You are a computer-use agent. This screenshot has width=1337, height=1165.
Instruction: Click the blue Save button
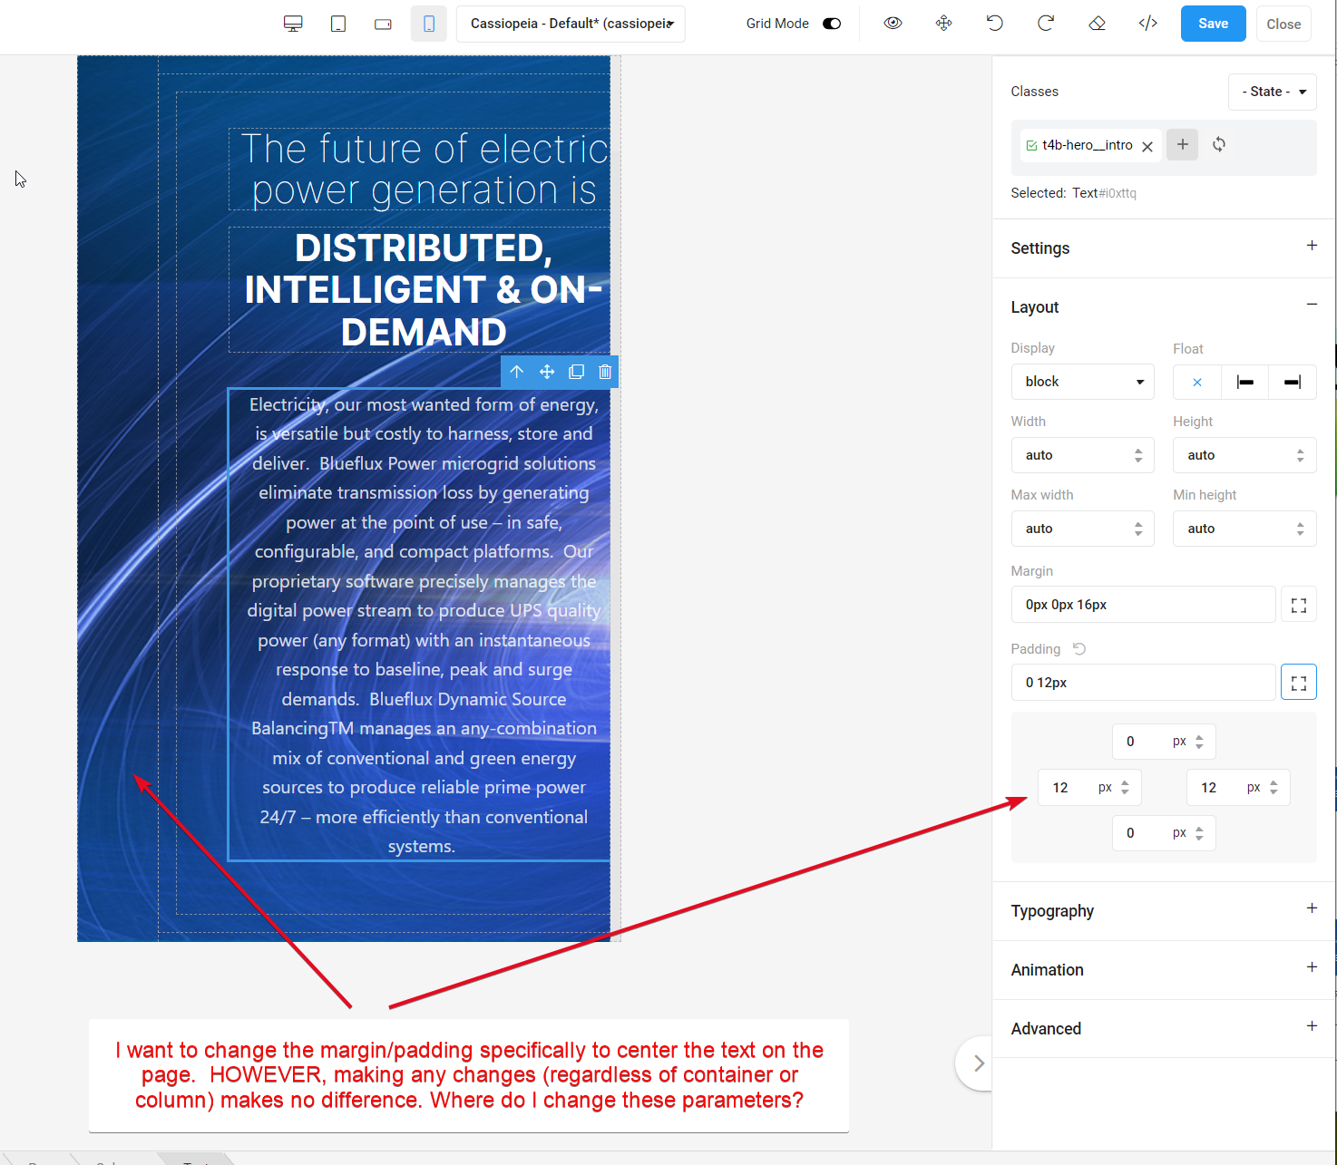click(1213, 24)
